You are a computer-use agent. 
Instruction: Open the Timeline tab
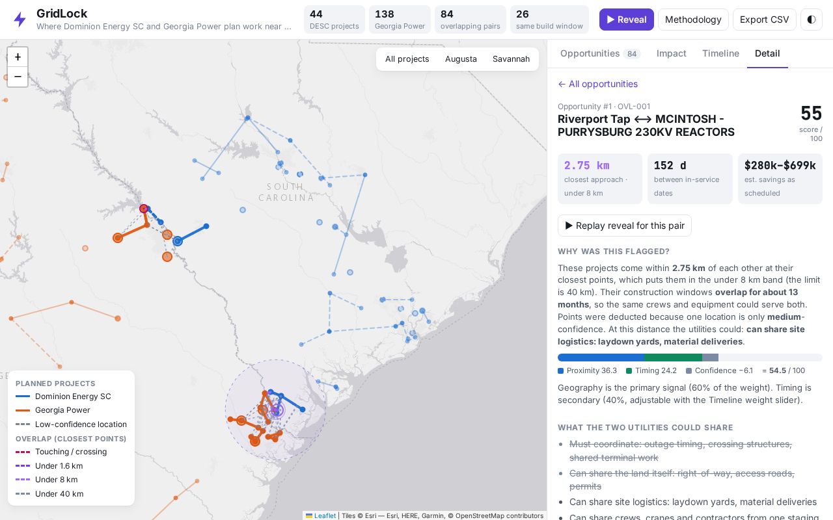coord(720,53)
